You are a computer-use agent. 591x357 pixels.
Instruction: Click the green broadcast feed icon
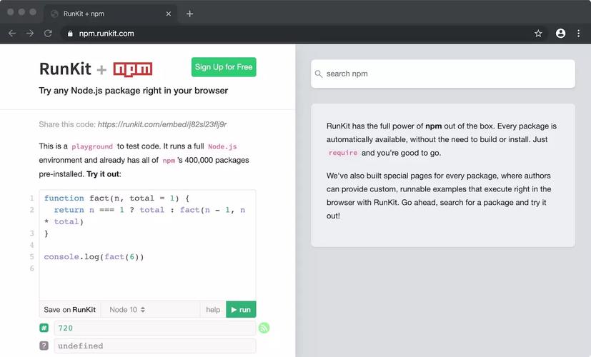point(264,328)
